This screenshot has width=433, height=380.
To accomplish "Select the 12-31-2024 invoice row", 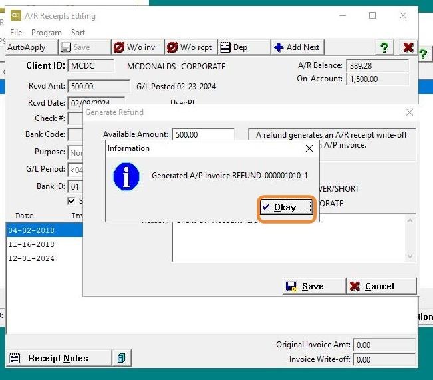I will [x=45, y=258].
